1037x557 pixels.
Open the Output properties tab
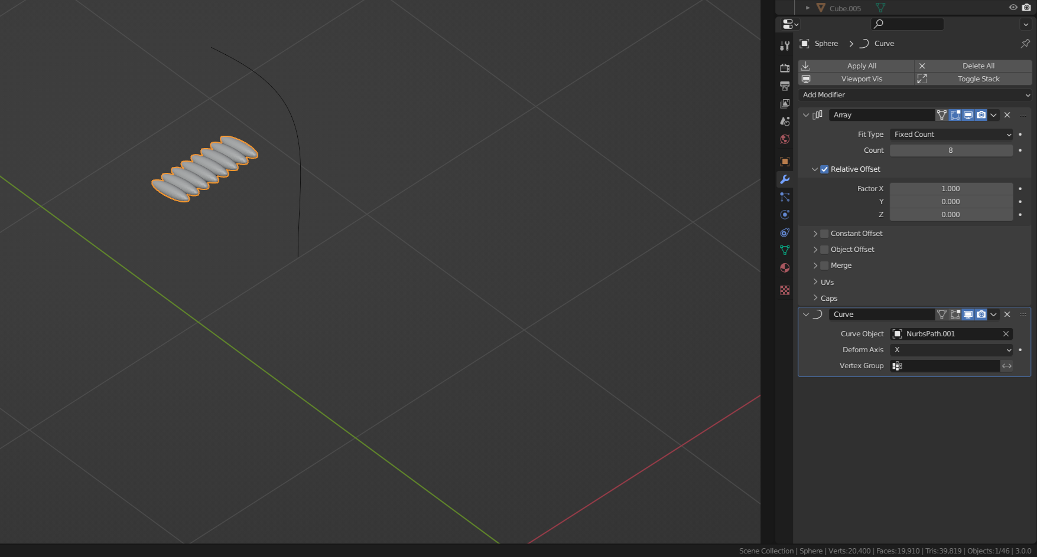[x=785, y=86]
